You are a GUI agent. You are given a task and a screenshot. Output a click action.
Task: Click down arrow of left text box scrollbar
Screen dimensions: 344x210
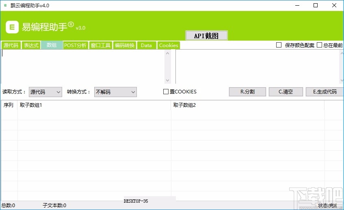point(168,80)
